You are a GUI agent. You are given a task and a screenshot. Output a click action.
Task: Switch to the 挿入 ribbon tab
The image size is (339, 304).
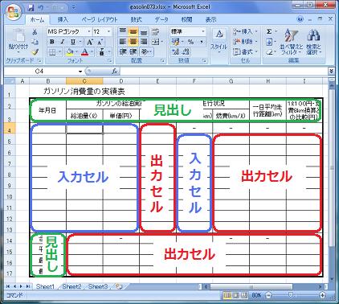pyautogui.click(x=63, y=19)
